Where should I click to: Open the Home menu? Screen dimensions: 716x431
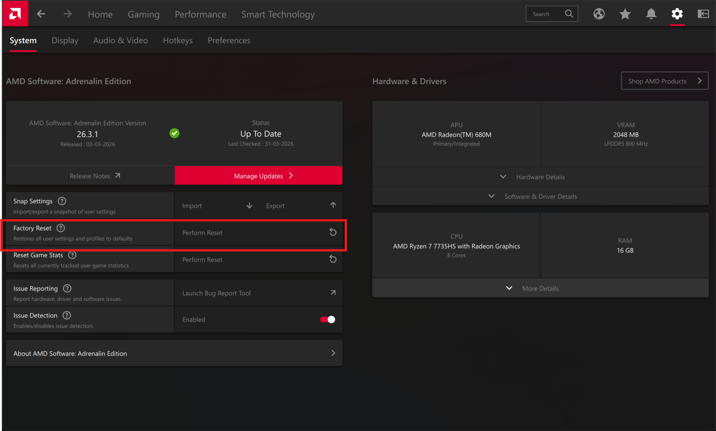tap(100, 14)
